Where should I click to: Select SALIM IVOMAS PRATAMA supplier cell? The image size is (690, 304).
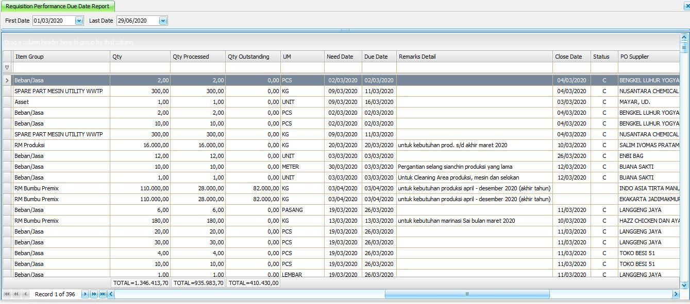(x=649, y=145)
